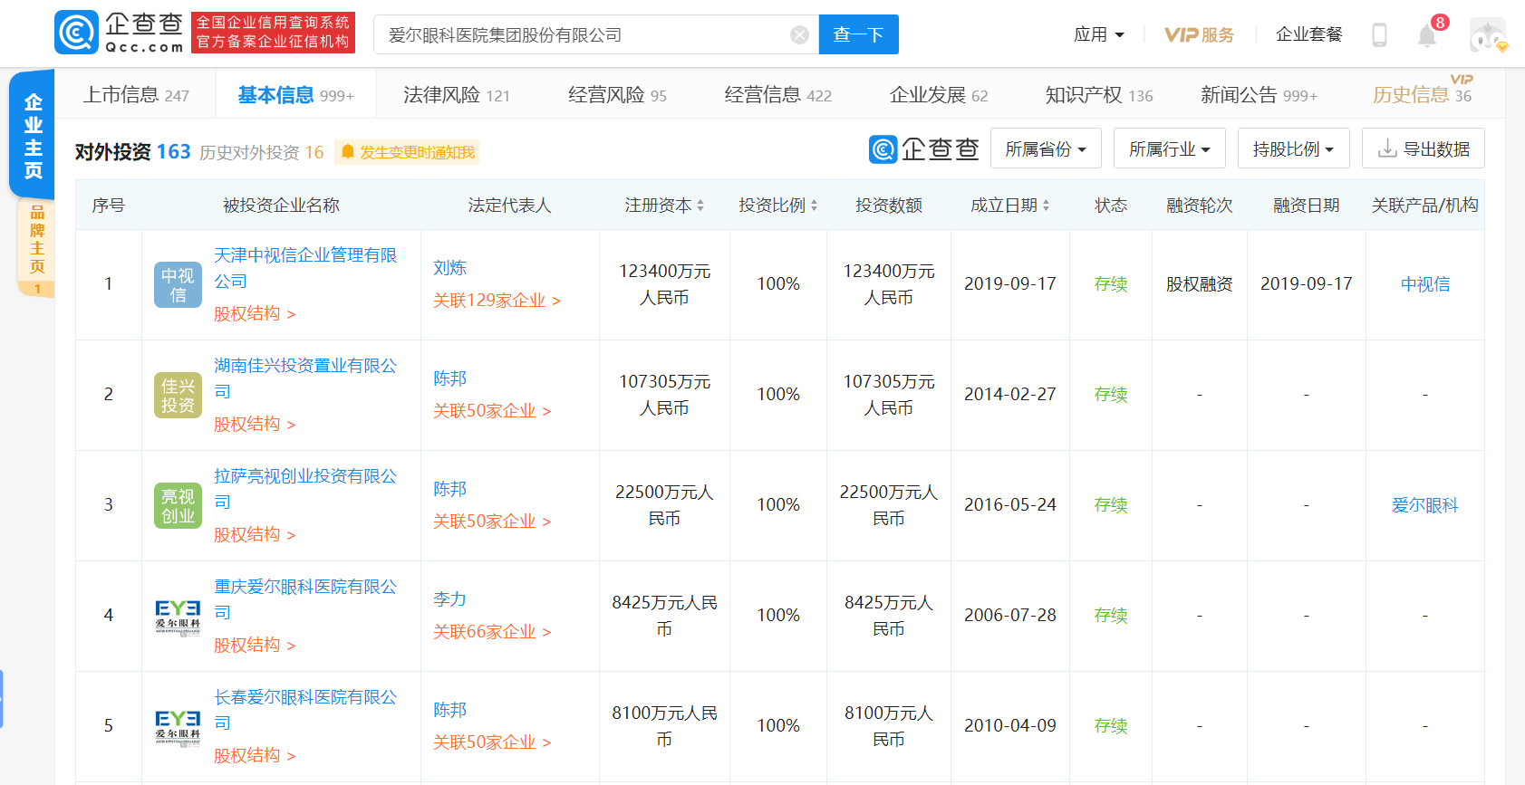
Task: Expand the 应用 dropdown menu
Action: point(1098,34)
